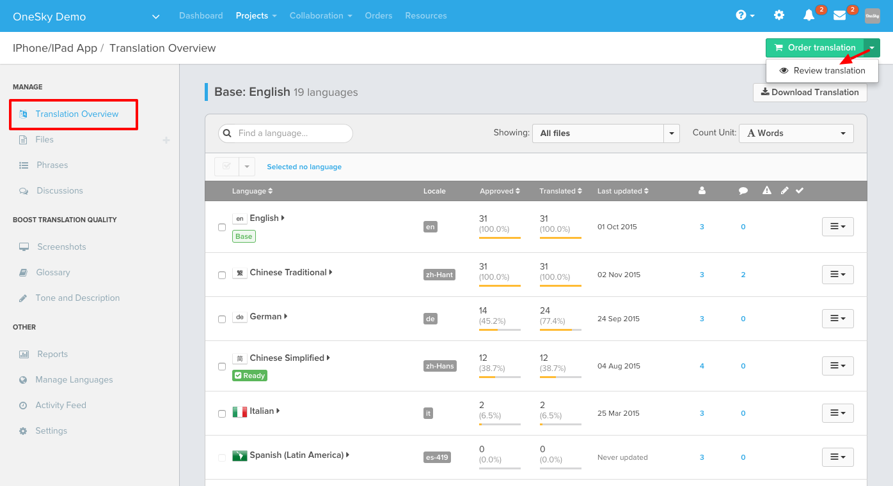Click Download Translation button
This screenshot has width=893, height=486.
[810, 93]
